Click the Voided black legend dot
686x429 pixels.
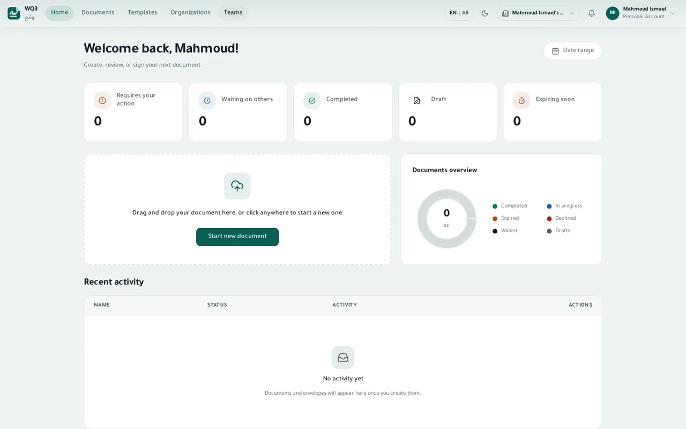(x=495, y=231)
